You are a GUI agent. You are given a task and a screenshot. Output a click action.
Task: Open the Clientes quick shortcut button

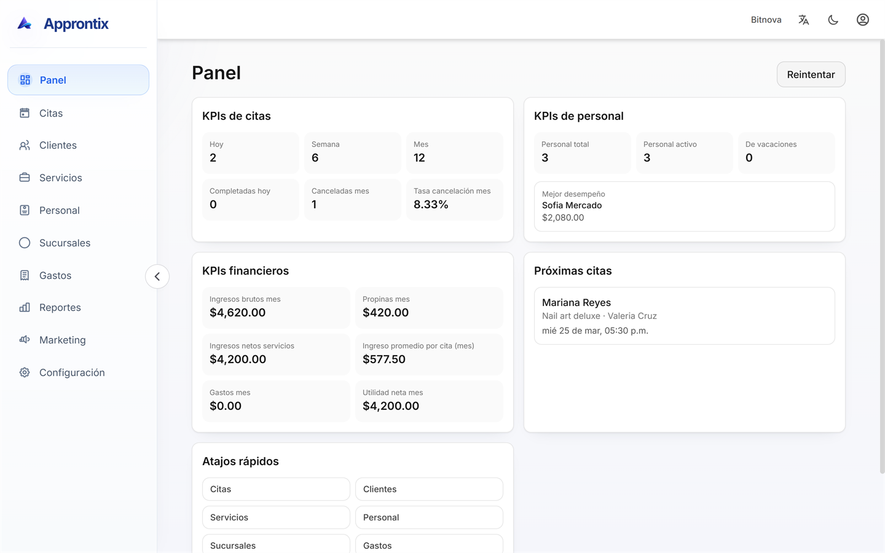tap(429, 489)
